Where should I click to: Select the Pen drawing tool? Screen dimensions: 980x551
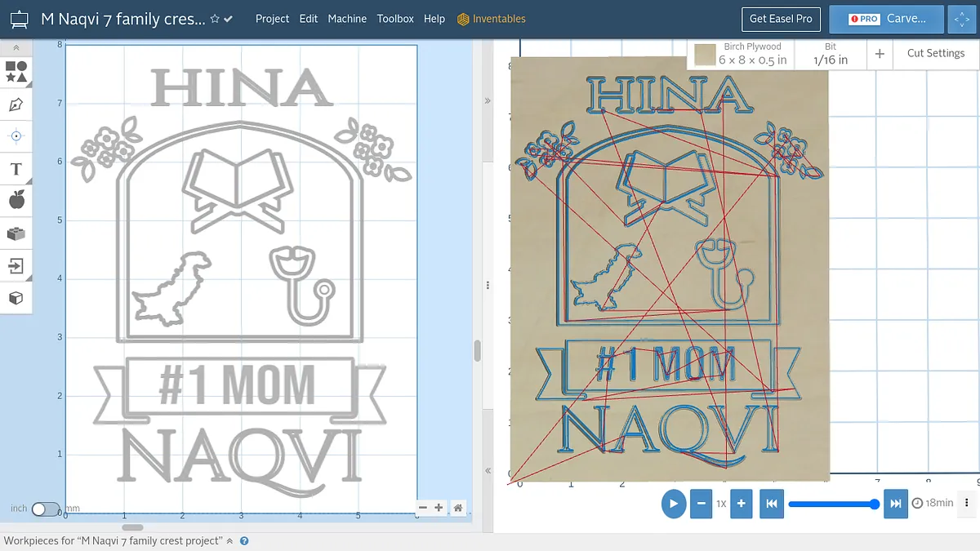tap(16, 104)
